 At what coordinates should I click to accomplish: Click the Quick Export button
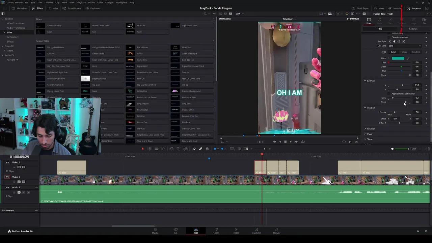pyautogui.click(x=360, y=8)
